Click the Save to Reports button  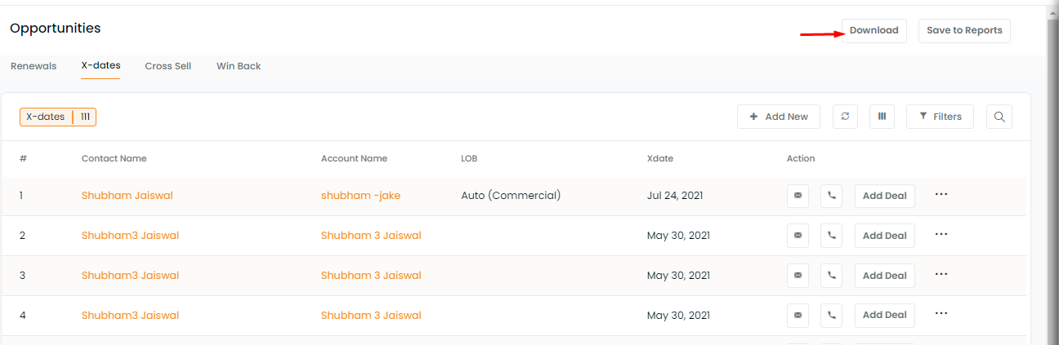coord(964,30)
